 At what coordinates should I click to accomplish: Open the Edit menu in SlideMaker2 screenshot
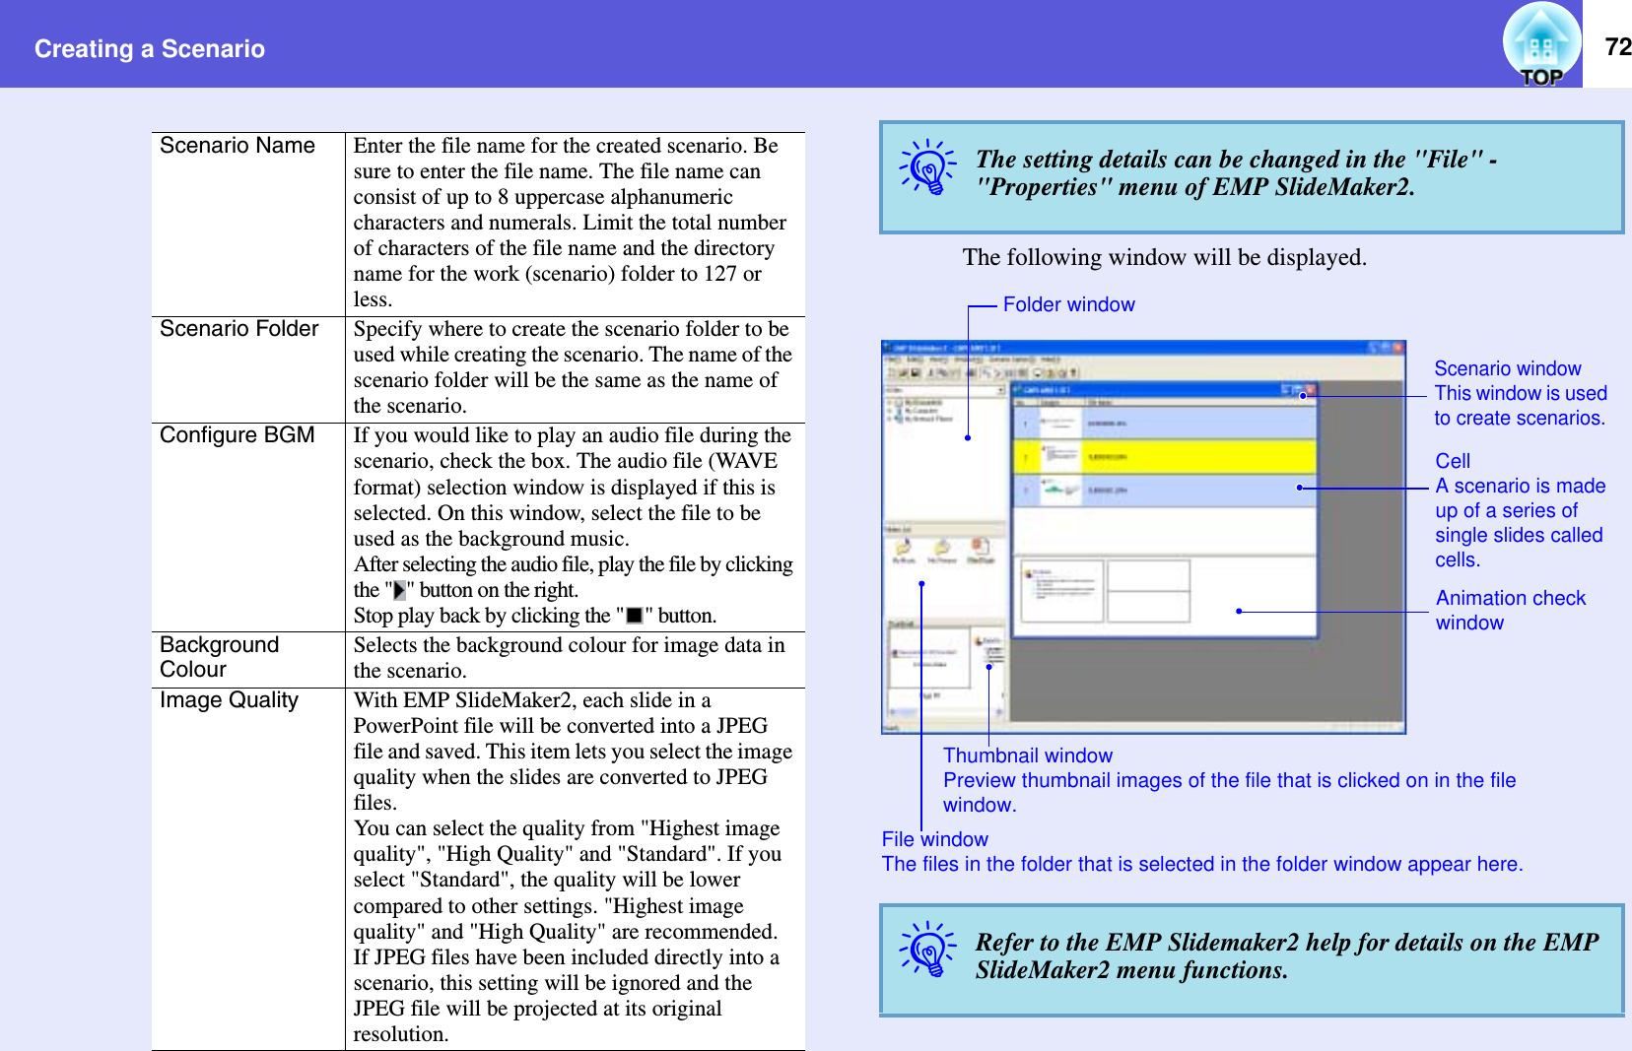point(915,360)
